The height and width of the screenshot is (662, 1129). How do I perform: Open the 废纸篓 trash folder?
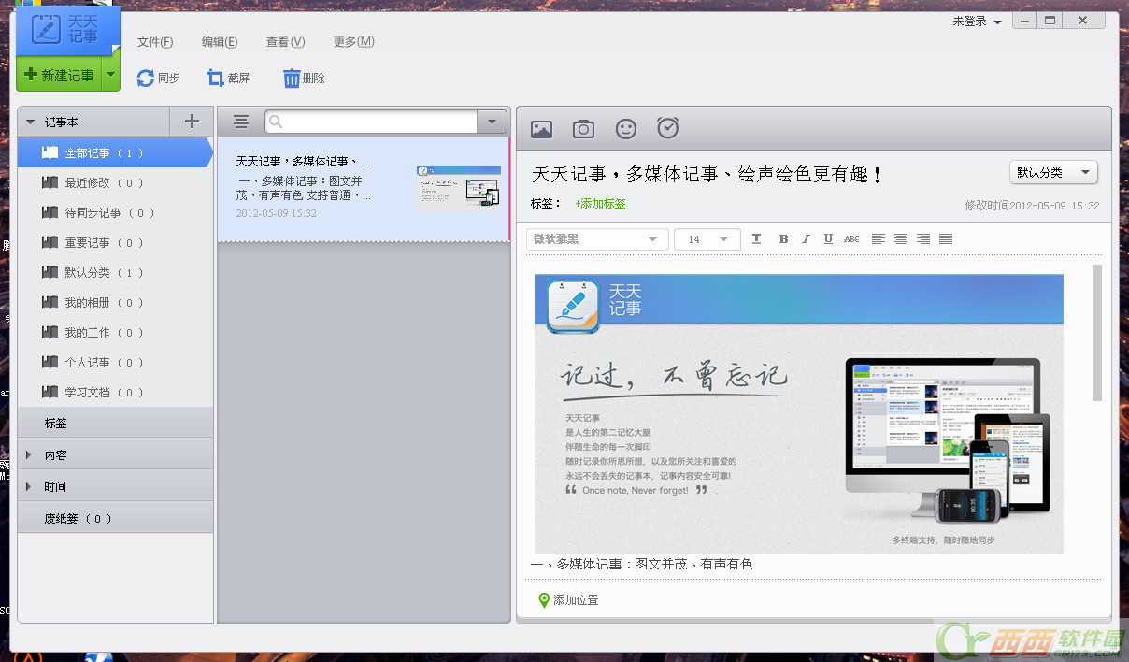coord(115,518)
